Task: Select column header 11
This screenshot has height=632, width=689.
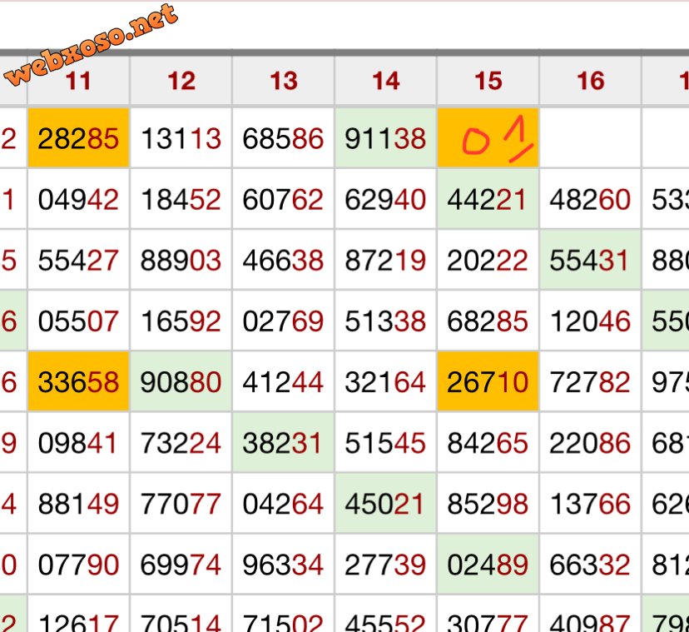Action: click(x=78, y=81)
